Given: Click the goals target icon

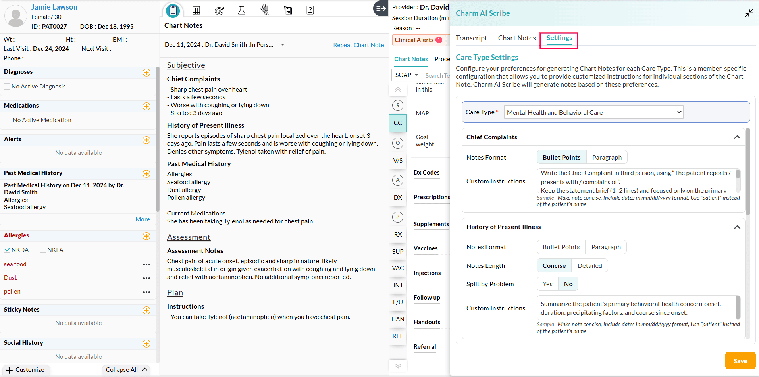Looking at the screenshot, I should 219,10.
